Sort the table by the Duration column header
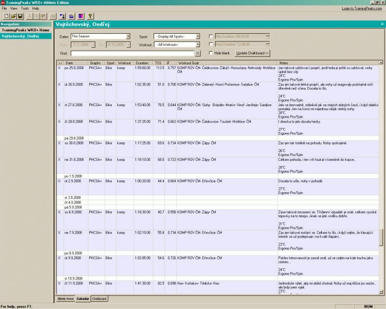 143,63
